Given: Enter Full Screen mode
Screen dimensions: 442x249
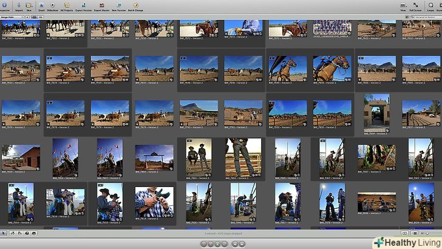Looking at the screenshot, I should [x=416, y=6].
